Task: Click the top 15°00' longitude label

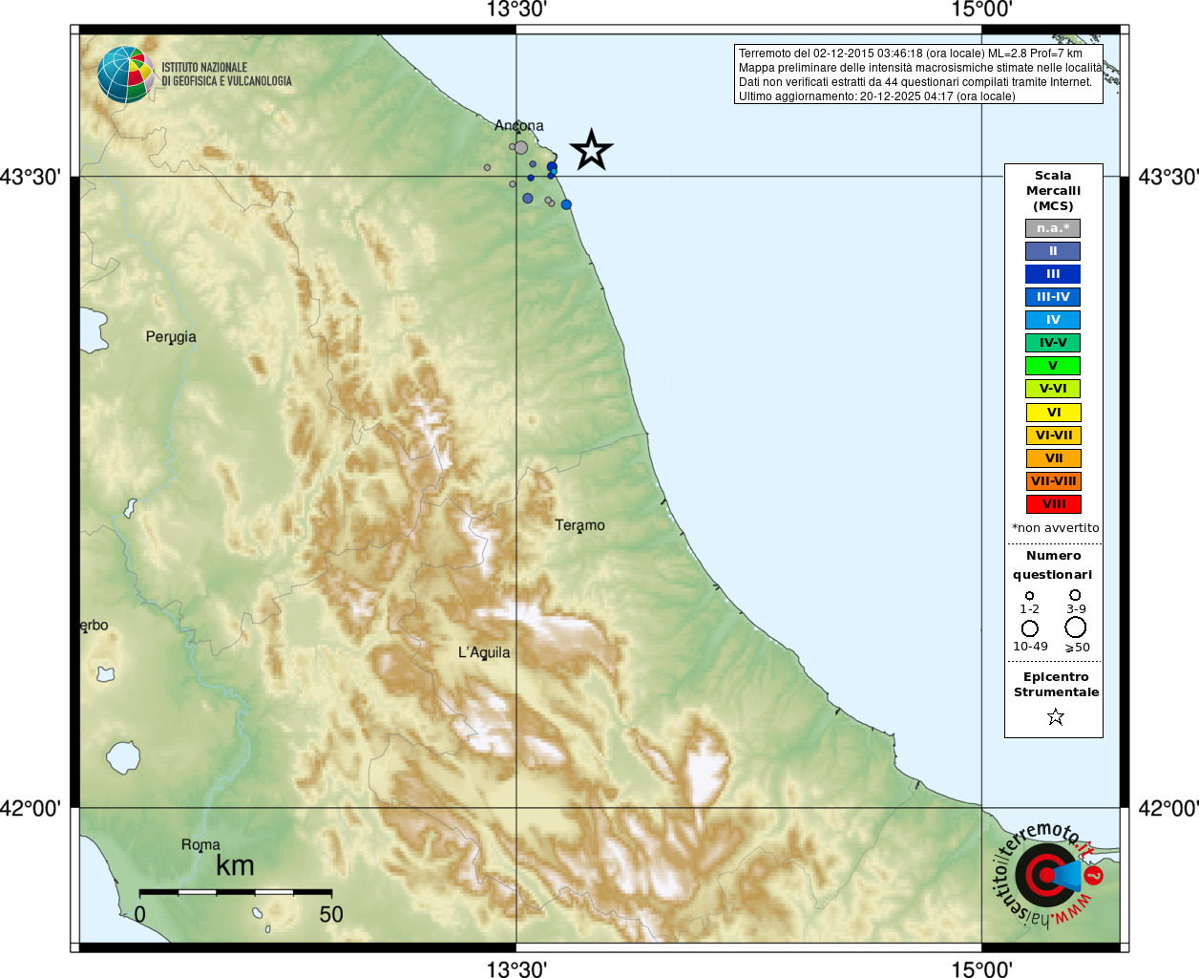Action: tap(981, 10)
